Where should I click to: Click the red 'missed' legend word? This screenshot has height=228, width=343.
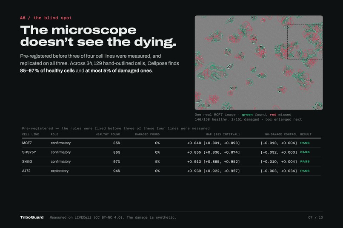click(273, 115)
